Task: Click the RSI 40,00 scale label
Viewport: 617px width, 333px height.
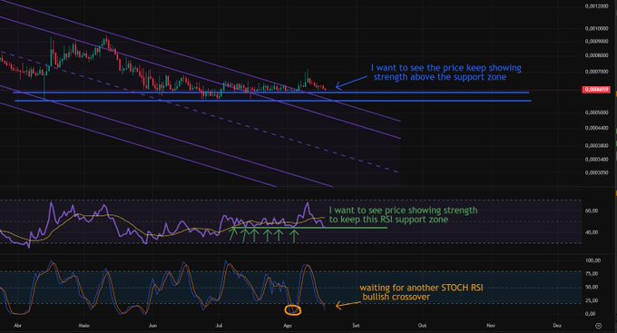Action: (592, 232)
